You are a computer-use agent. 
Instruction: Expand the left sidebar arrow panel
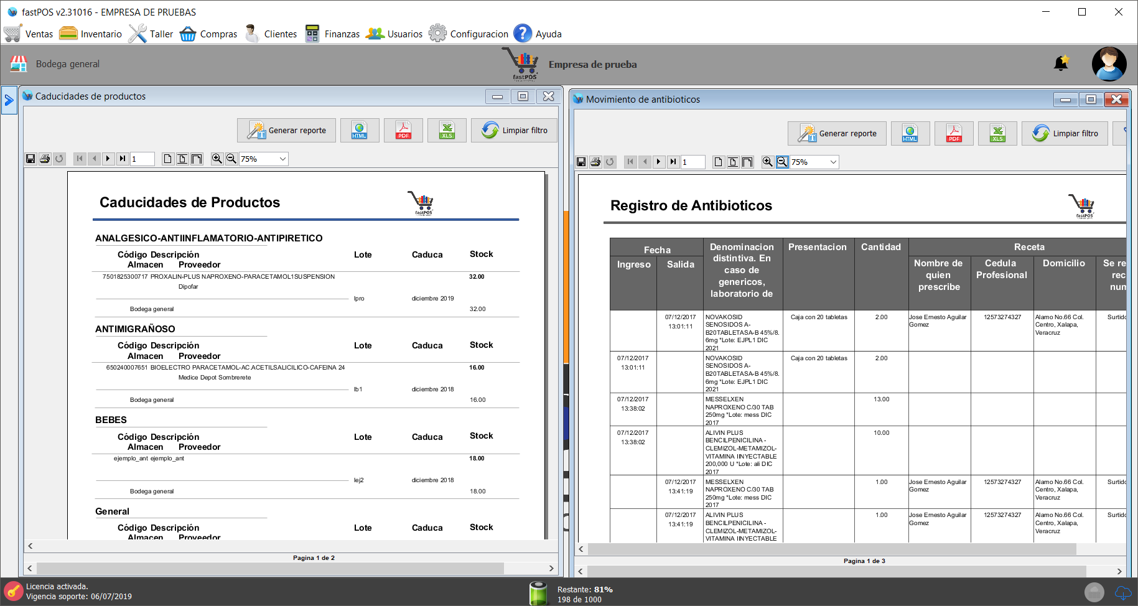9,100
